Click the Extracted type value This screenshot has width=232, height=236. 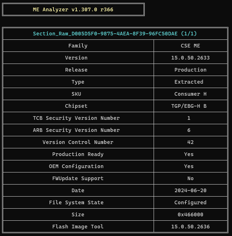tap(189, 82)
